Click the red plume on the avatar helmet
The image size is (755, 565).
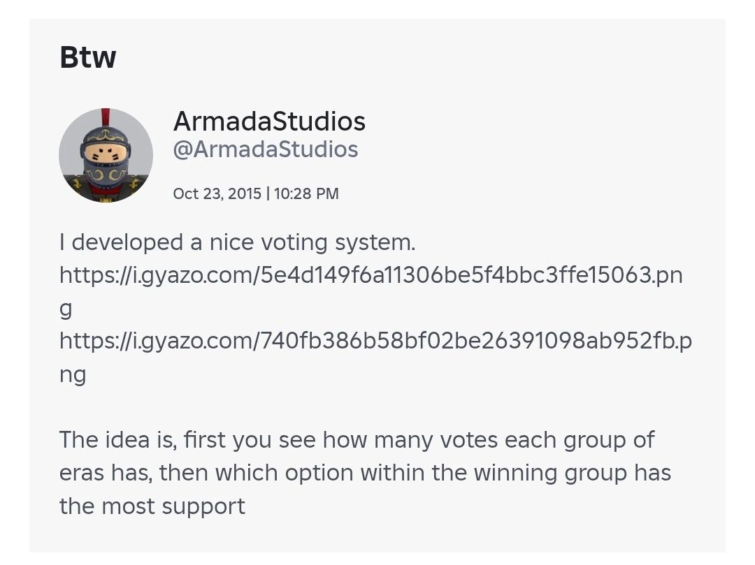(106, 117)
